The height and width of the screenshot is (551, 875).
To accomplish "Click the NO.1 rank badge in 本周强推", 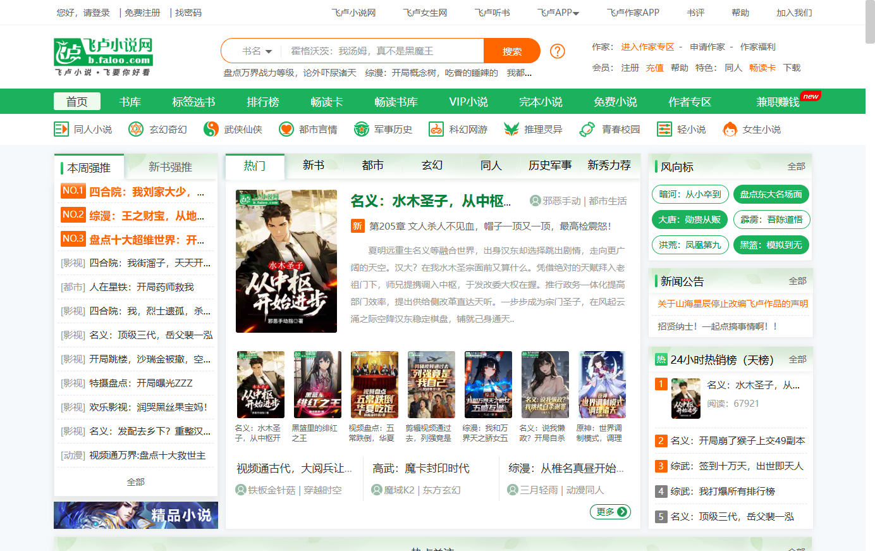I will 73,191.
